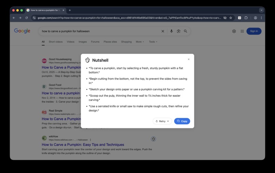Open Real Simple 'How to Carve a Pumpkin' result
The height and width of the screenshot is (173, 275).
click(61, 119)
